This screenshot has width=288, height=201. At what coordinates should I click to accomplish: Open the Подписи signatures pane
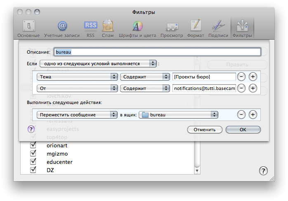pos(218,28)
